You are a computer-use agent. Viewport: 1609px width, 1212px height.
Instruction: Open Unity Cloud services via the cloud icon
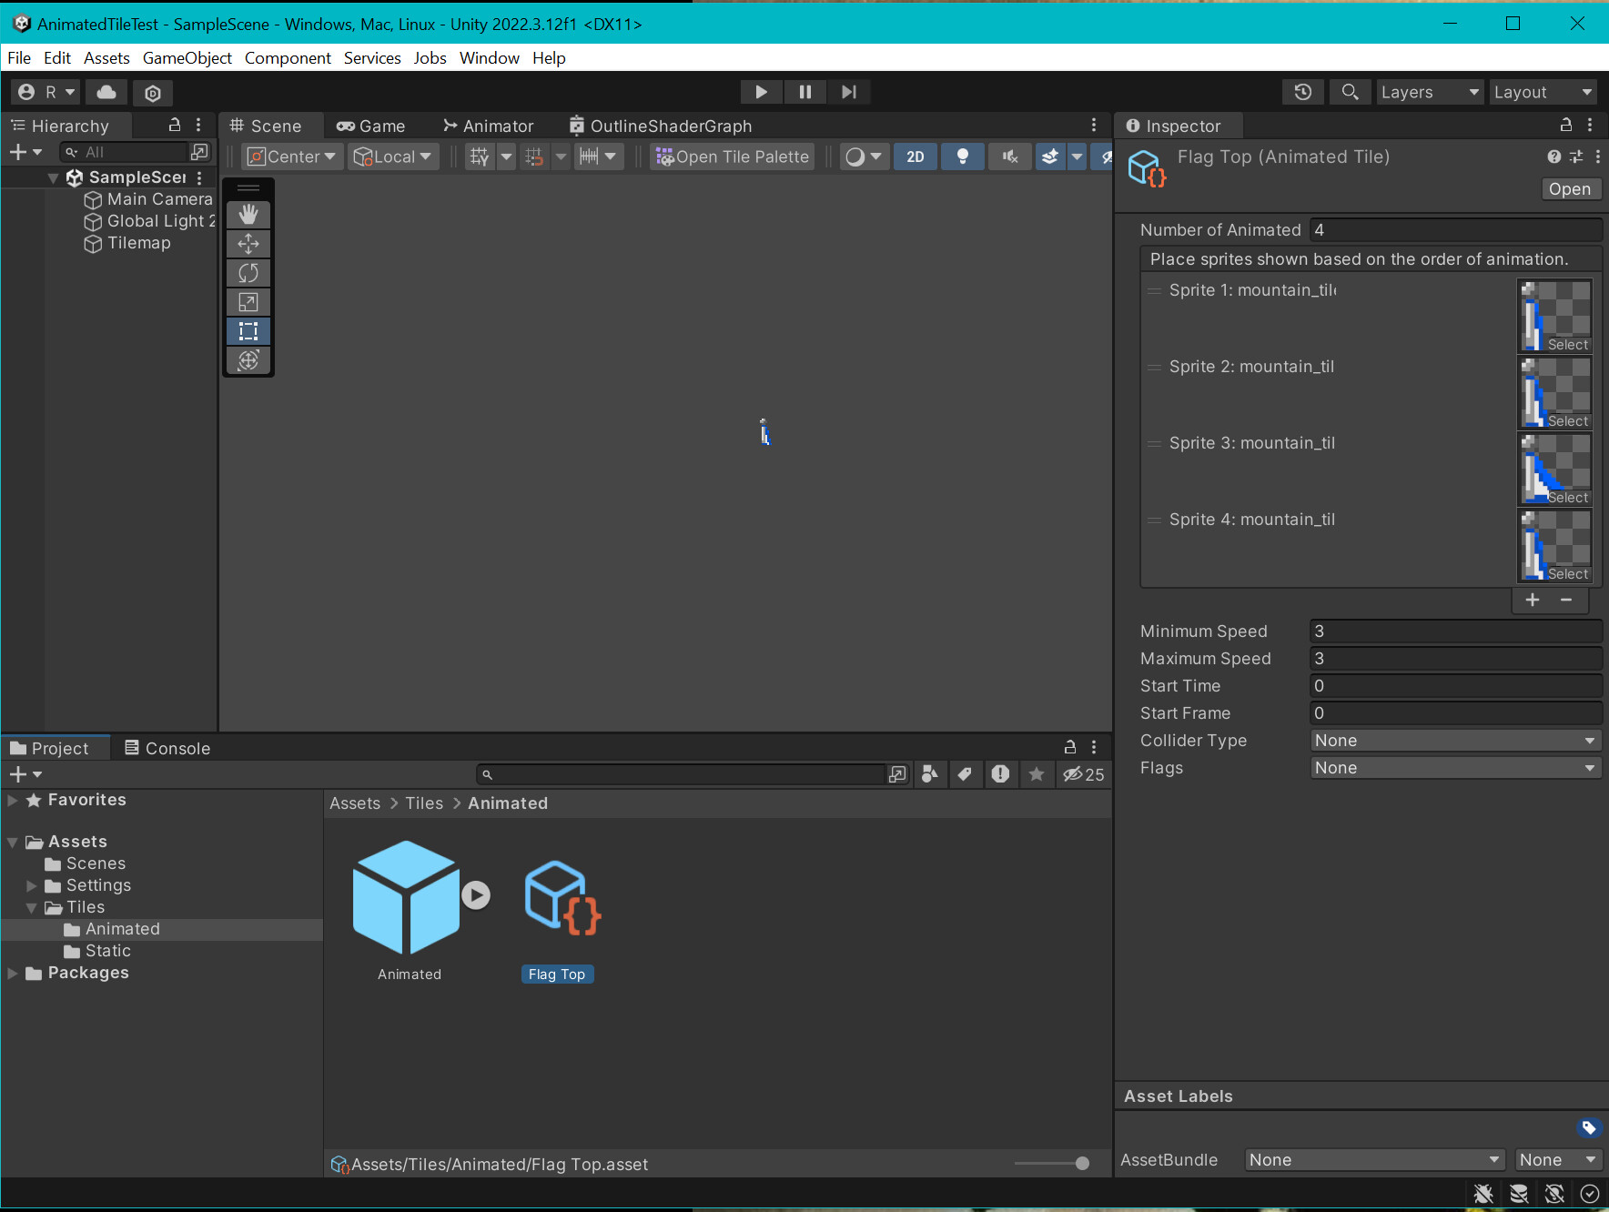106,92
